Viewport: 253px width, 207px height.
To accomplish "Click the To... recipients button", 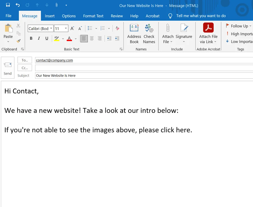I will tap(25, 60).
